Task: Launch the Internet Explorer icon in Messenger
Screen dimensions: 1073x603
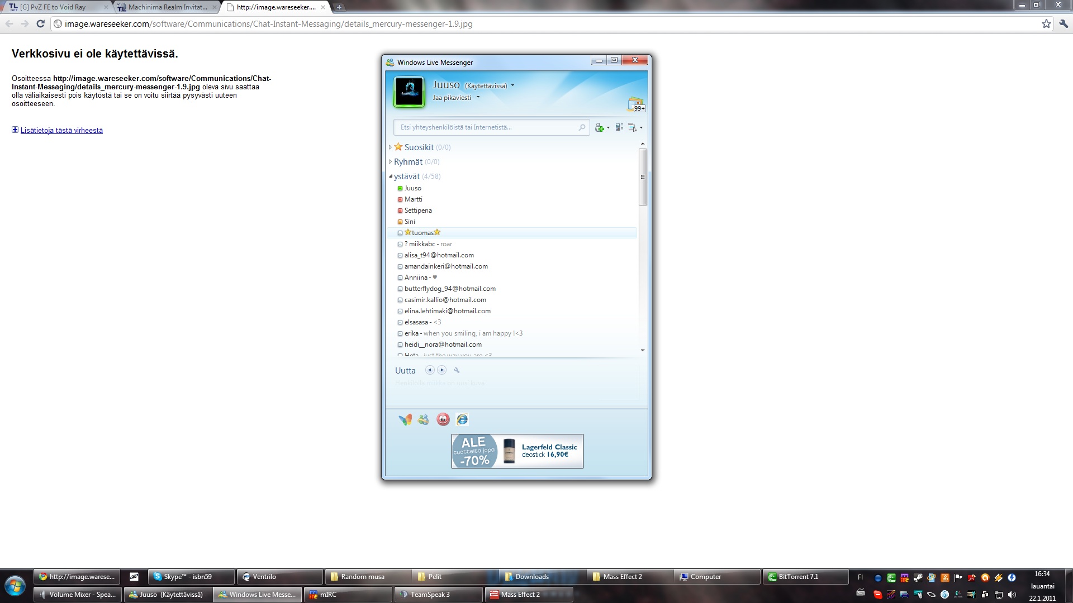Action: click(462, 419)
